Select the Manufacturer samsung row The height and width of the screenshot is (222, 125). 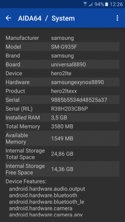pos(62,38)
